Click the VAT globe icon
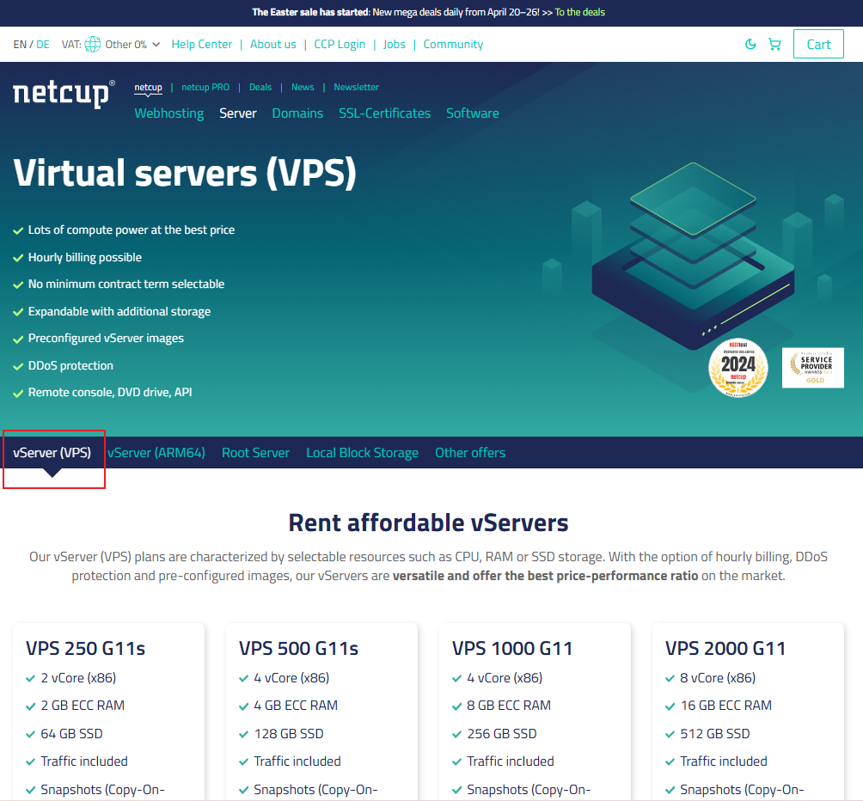Viewport: 863px width, 801px height. 93,45
